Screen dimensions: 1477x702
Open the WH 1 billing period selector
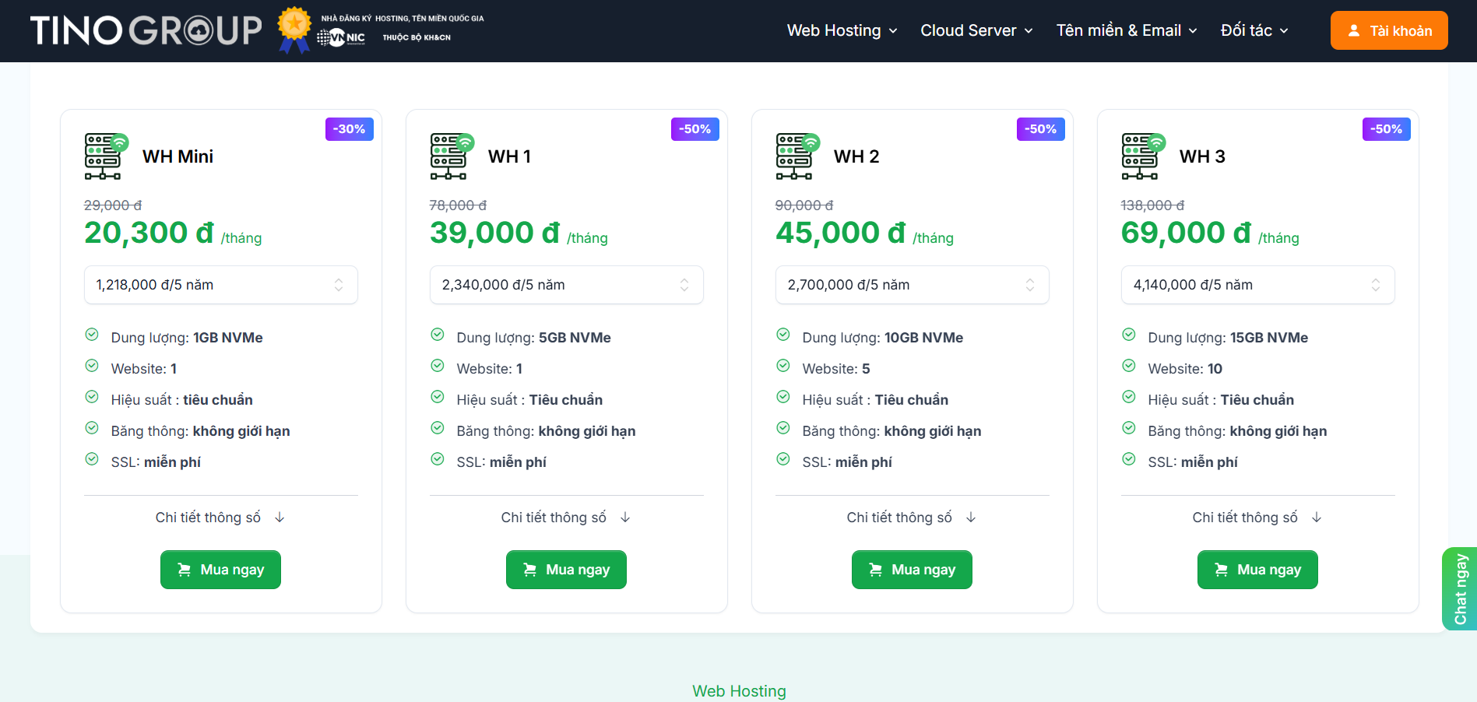point(566,285)
